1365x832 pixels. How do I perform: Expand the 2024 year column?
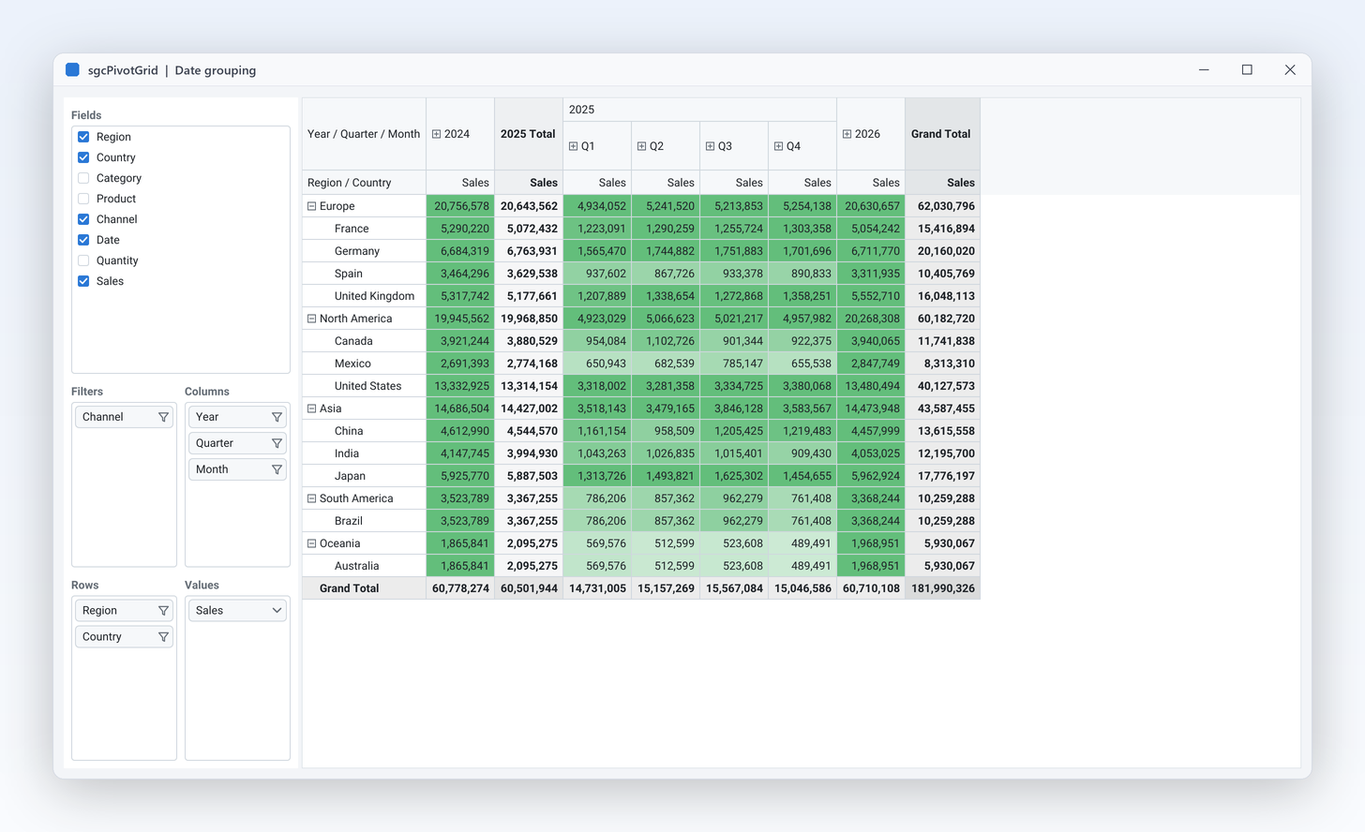(x=436, y=134)
